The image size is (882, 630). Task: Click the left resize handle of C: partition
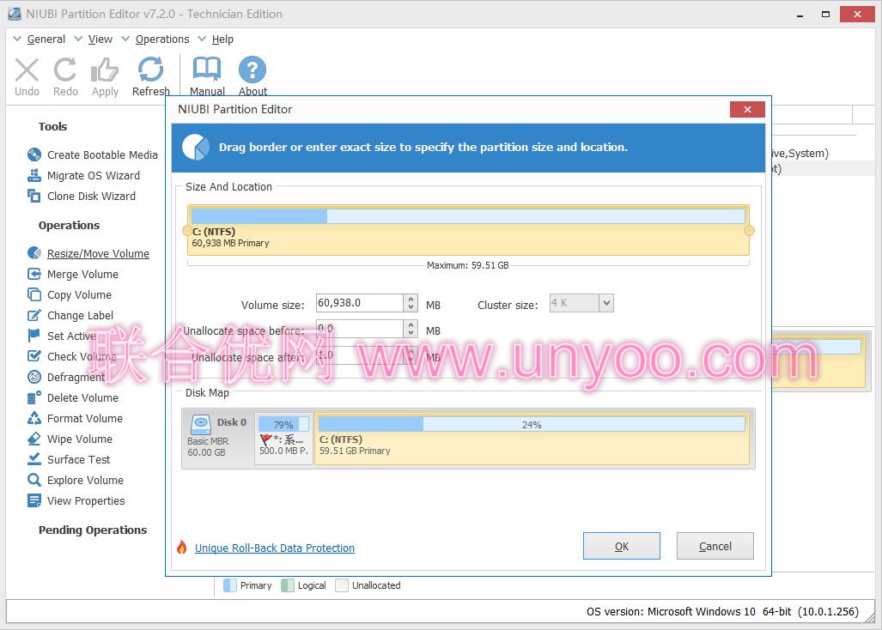186,230
